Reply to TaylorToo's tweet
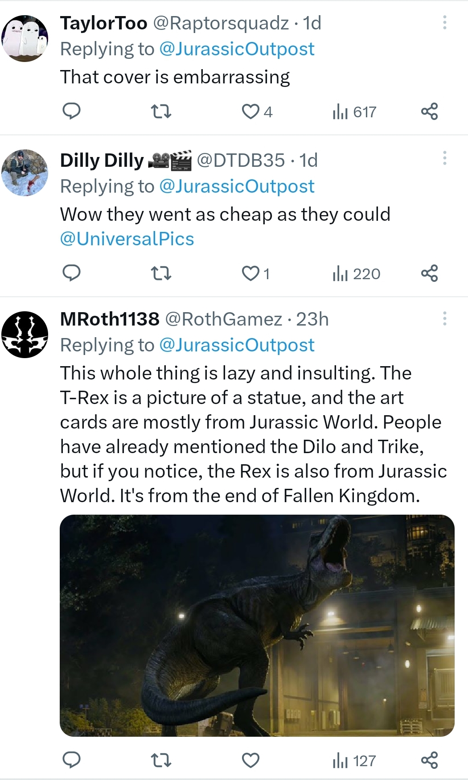The width and height of the screenshot is (468, 780). click(71, 111)
